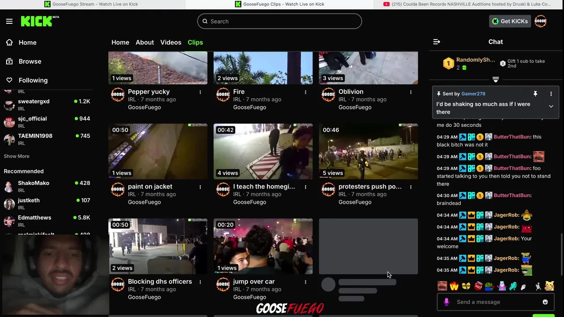Click the Fire clip title
Screen dimensions: 564x317
239,92
